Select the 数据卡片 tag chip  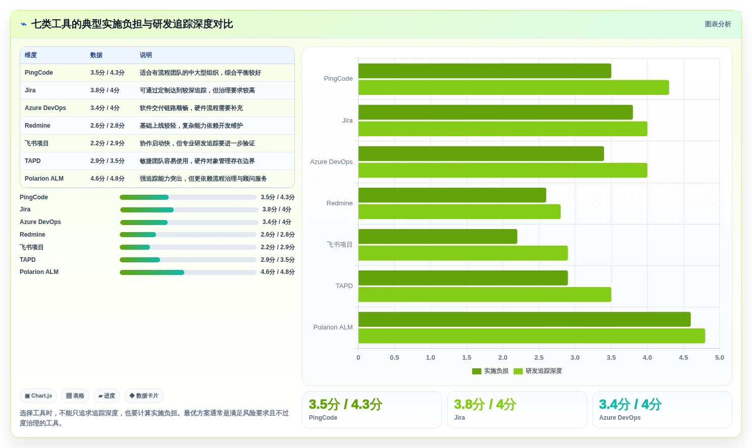pyautogui.click(x=144, y=396)
